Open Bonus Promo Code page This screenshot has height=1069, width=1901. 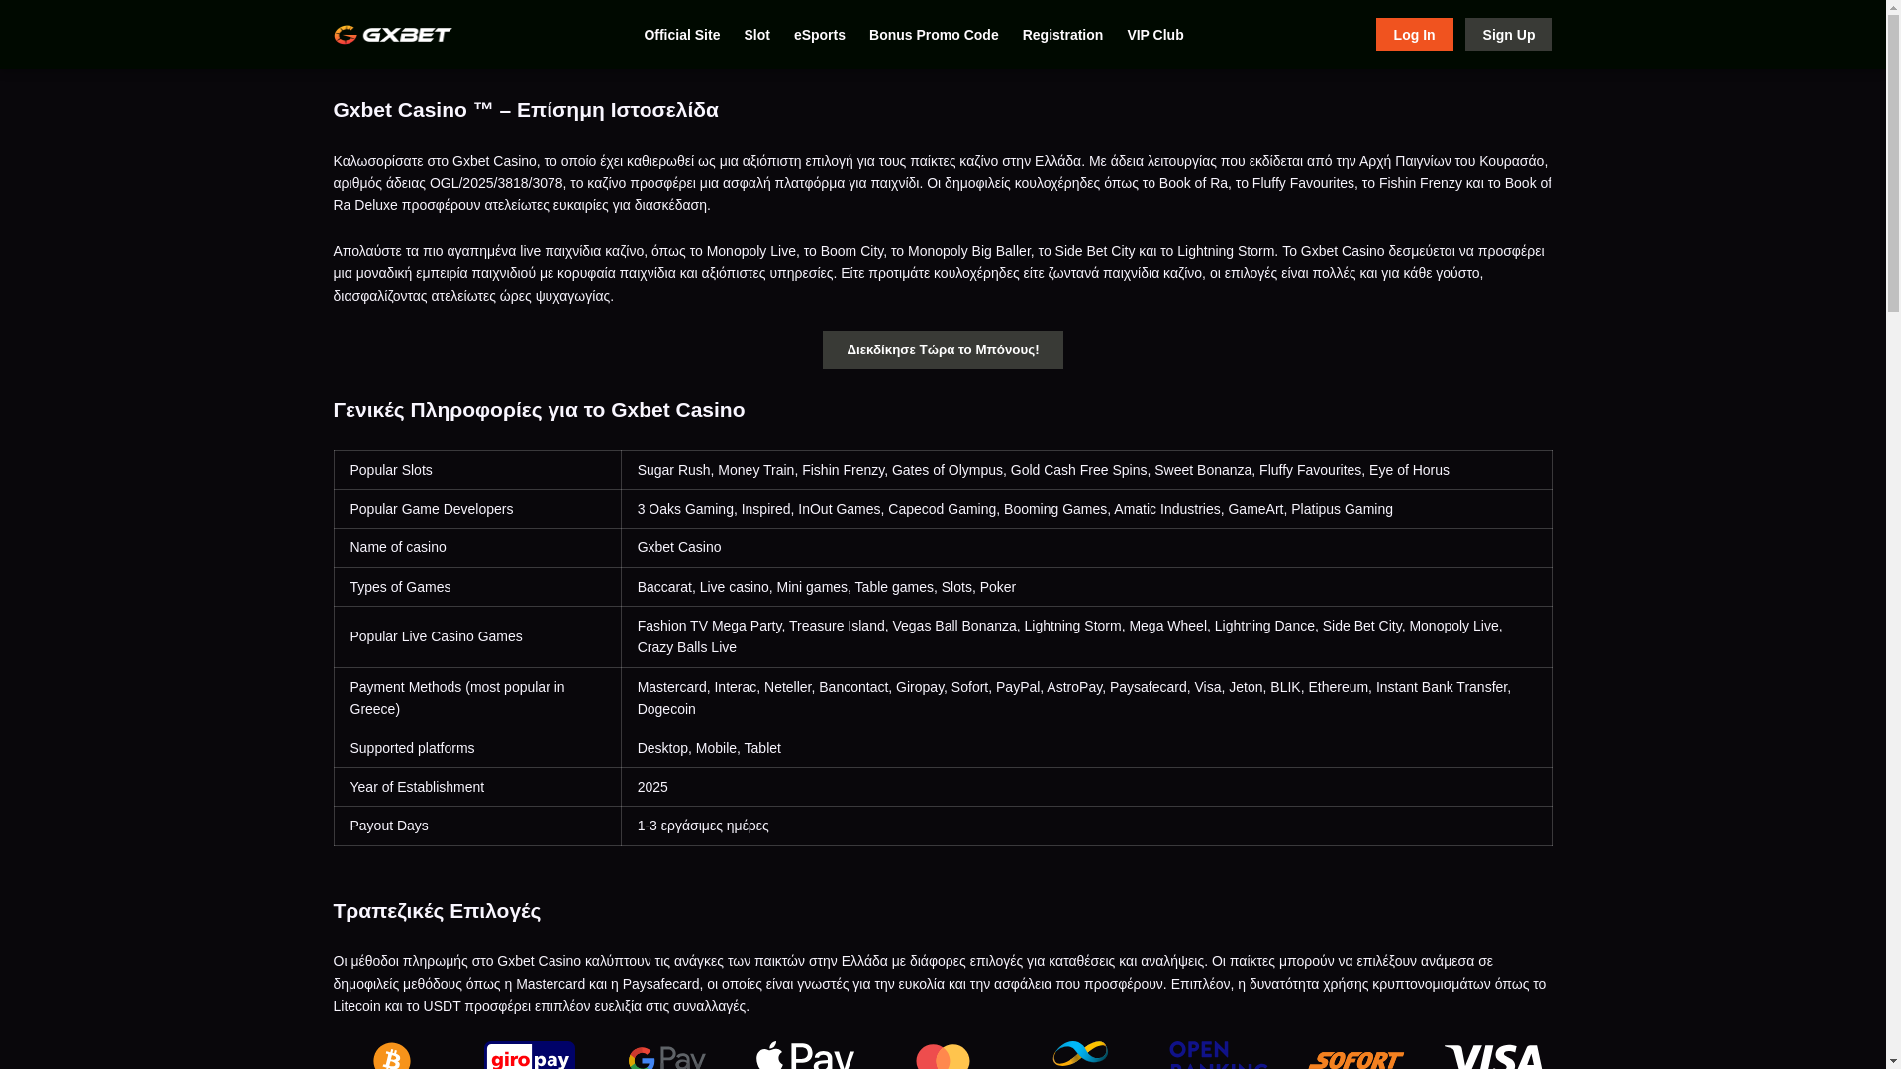(x=934, y=35)
